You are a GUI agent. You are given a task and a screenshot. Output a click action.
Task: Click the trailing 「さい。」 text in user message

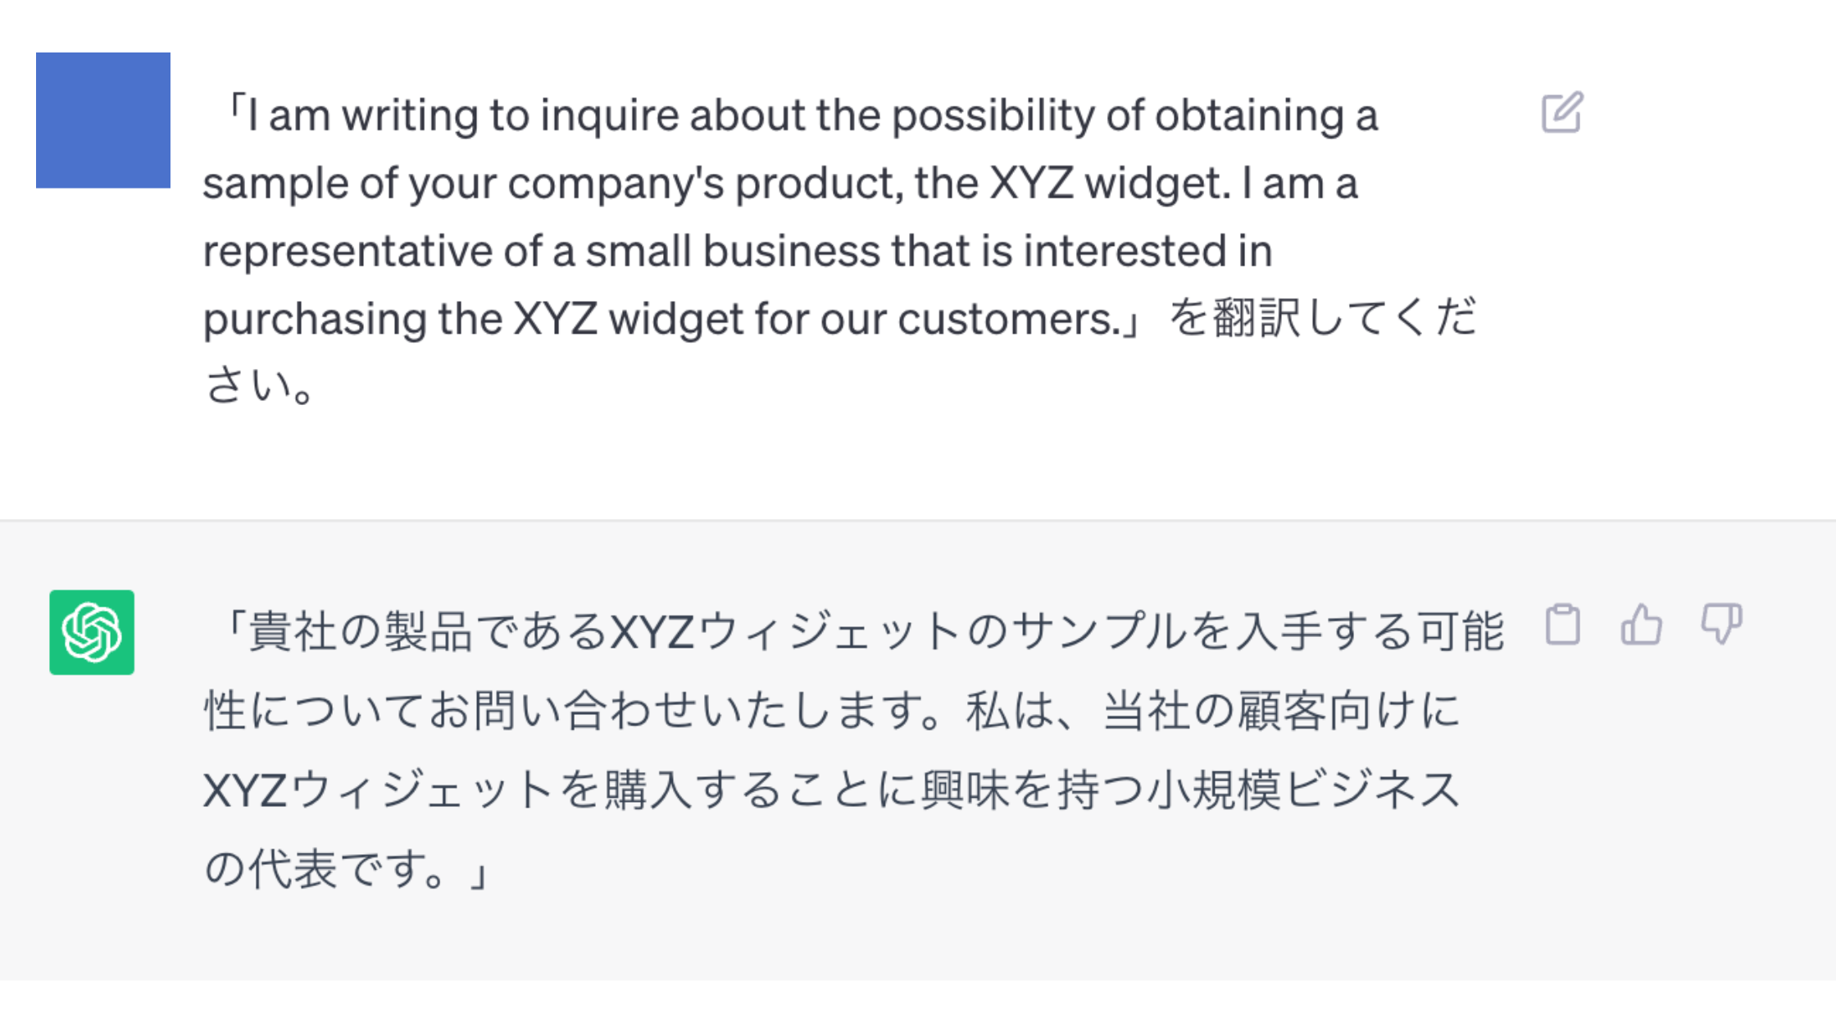tap(258, 385)
